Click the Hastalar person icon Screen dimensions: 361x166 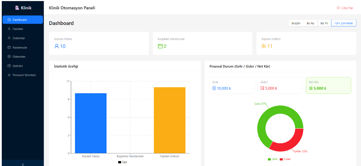pos(9,29)
